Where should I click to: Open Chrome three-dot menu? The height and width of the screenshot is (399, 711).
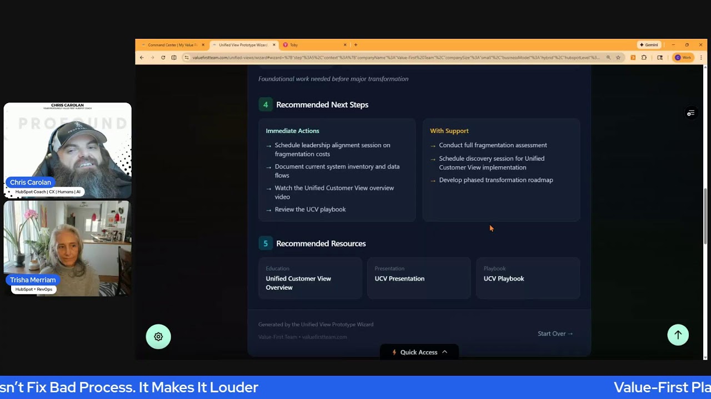[701, 58]
